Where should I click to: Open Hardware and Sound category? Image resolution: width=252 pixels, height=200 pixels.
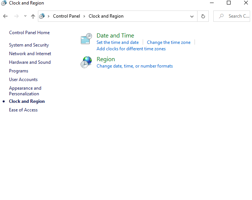pyautogui.click(x=30, y=62)
